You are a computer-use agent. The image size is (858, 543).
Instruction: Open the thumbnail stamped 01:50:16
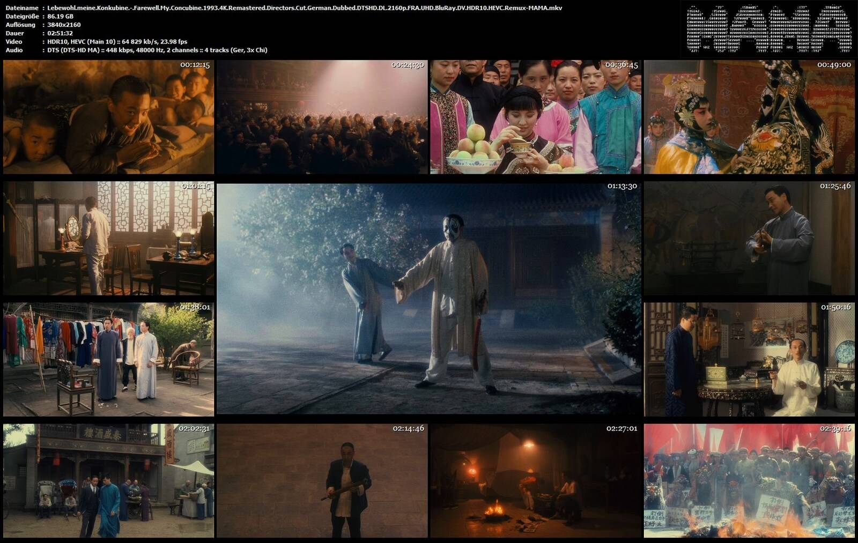click(749, 359)
